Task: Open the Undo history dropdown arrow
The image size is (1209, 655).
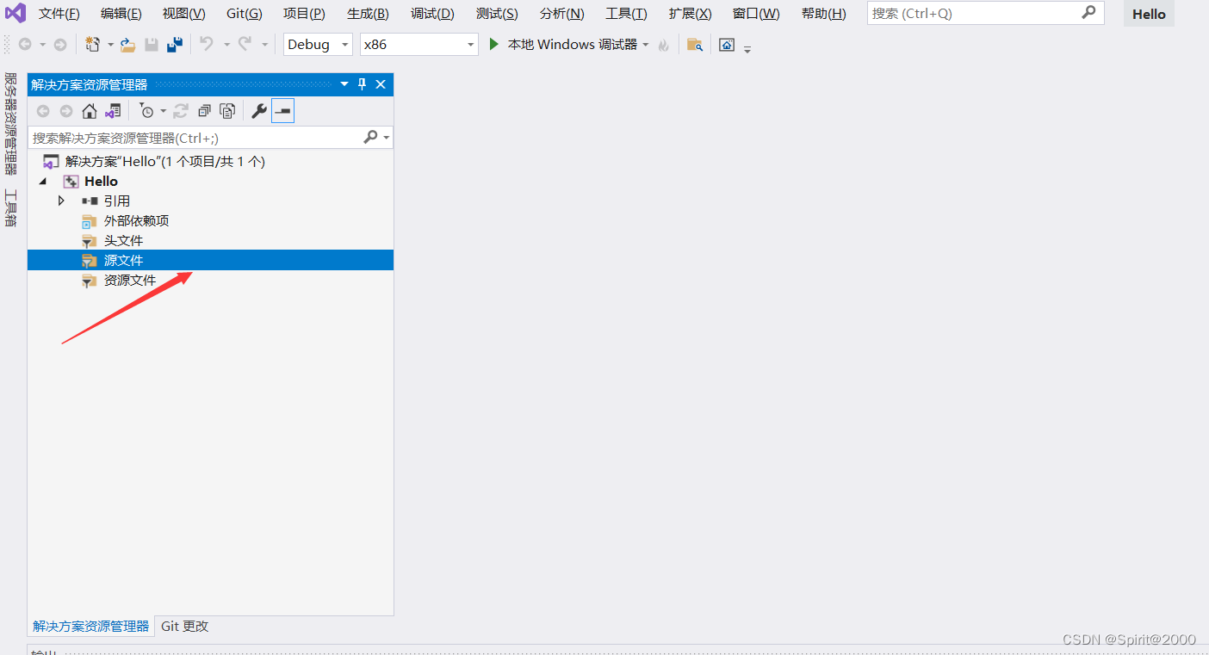Action: (226, 45)
